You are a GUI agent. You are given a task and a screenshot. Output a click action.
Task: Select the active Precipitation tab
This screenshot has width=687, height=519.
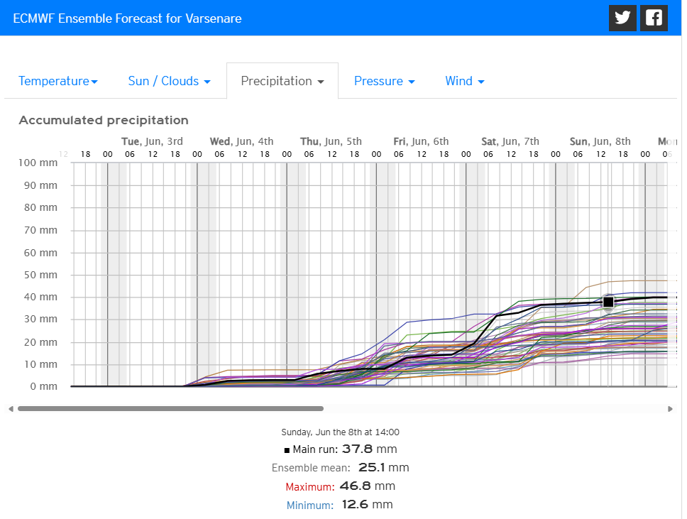coord(282,81)
